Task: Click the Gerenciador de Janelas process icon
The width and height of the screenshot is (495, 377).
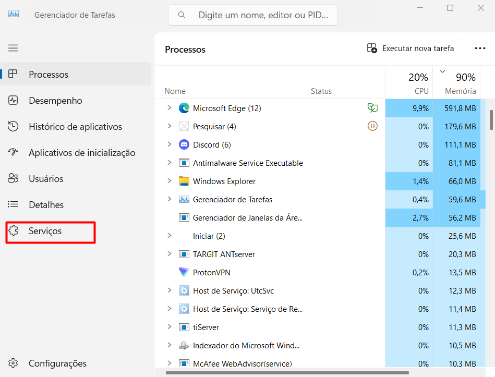Action: [x=184, y=217]
